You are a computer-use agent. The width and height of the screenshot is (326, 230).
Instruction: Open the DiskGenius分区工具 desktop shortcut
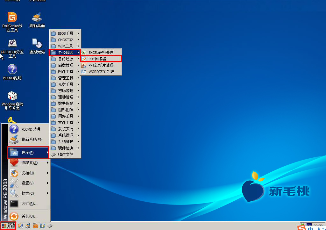[x=12, y=22]
